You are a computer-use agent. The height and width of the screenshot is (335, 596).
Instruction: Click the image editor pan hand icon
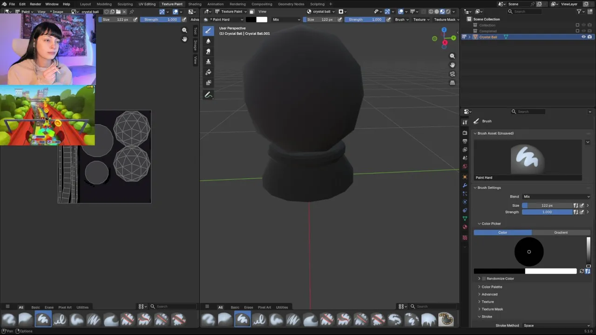[x=184, y=39]
